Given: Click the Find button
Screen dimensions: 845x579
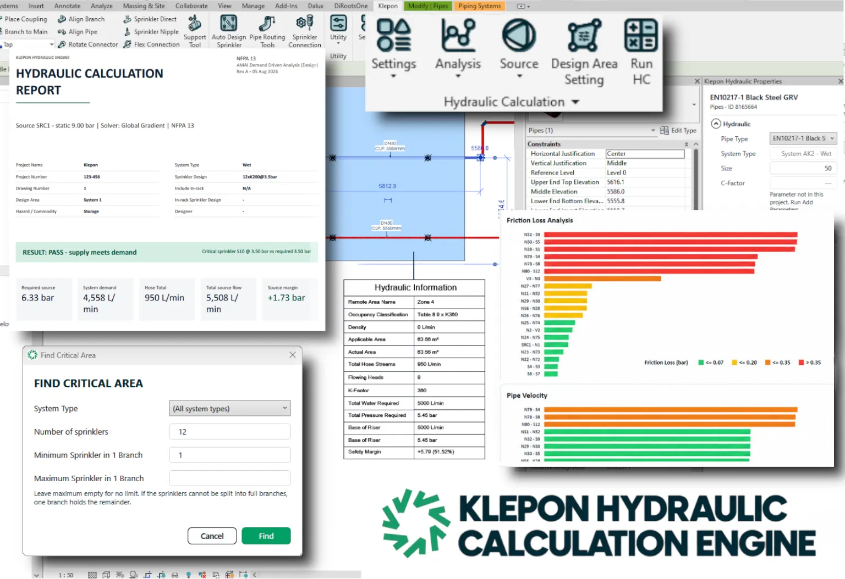Looking at the screenshot, I should click(x=266, y=536).
